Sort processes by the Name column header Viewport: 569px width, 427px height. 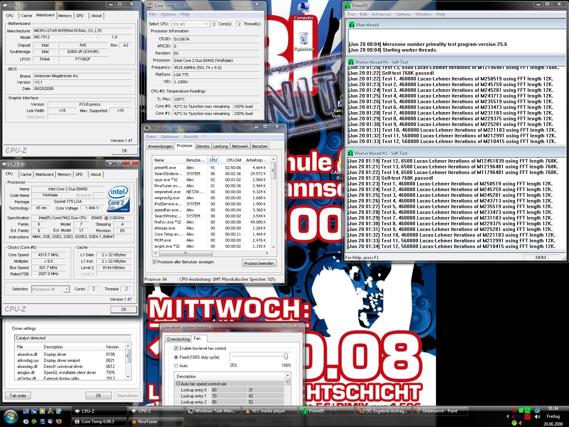pyautogui.click(x=168, y=160)
